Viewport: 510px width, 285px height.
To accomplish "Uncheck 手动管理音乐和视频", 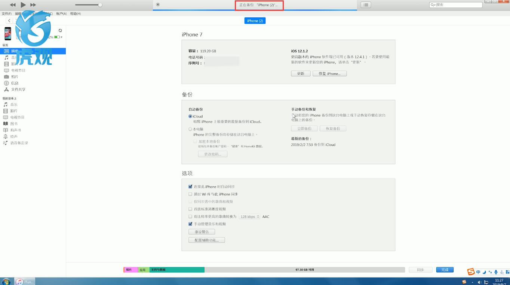I will [190, 224].
